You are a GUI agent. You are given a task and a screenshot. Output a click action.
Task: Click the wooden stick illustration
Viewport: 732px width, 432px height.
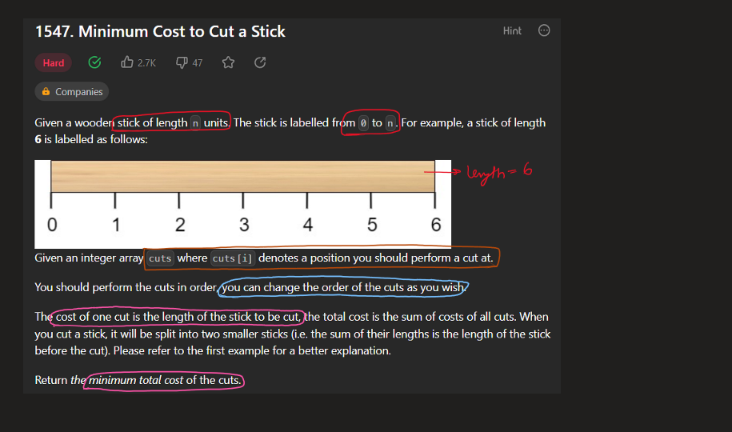coord(242,176)
